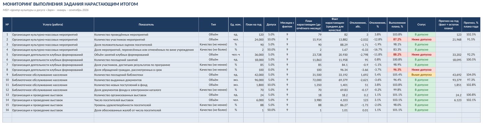Select the 'Ед. изм.' column header
The width and height of the screenshot is (483, 125).
coord(236,24)
